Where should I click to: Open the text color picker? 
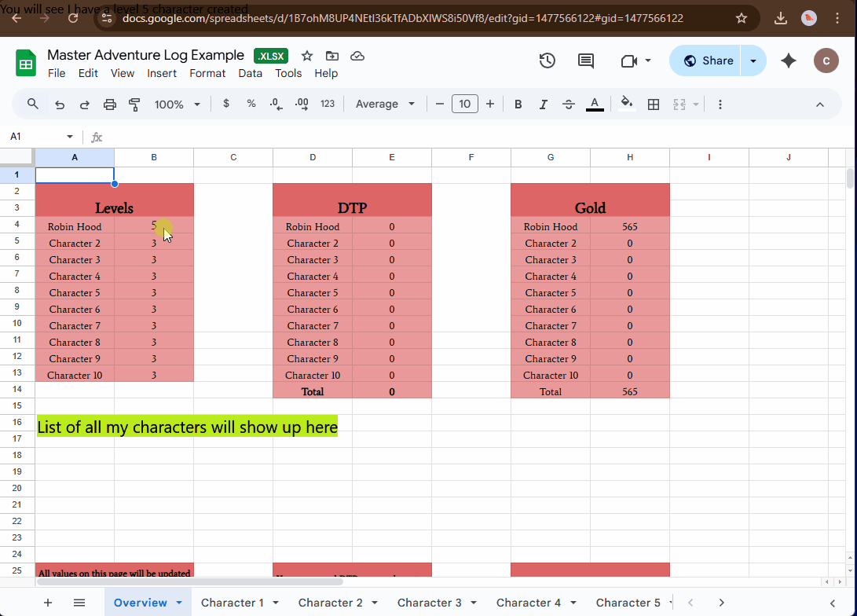[x=595, y=104]
